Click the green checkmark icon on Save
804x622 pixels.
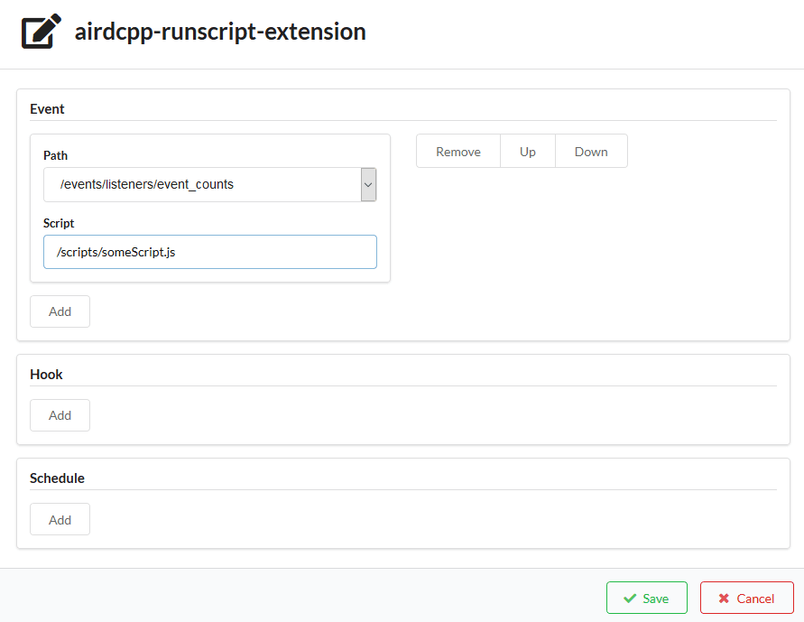[630, 598]
